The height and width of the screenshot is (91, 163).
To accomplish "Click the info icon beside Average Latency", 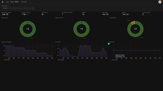I will click(30, 13).
